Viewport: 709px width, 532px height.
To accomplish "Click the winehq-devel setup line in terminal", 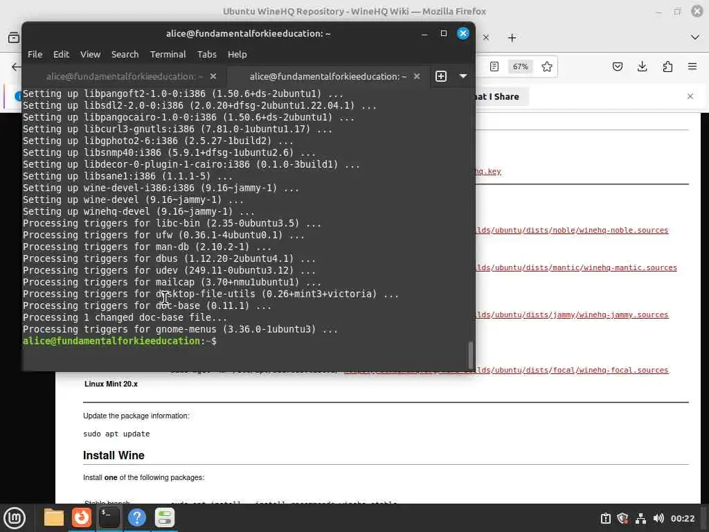I will coord(138,211).
